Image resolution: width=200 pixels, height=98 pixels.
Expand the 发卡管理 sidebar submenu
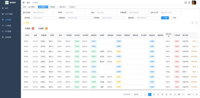point(10,31)
